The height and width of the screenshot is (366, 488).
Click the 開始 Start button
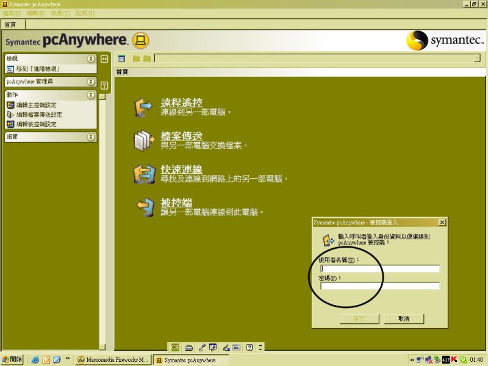pyautogui.click(x=12, y=359)
